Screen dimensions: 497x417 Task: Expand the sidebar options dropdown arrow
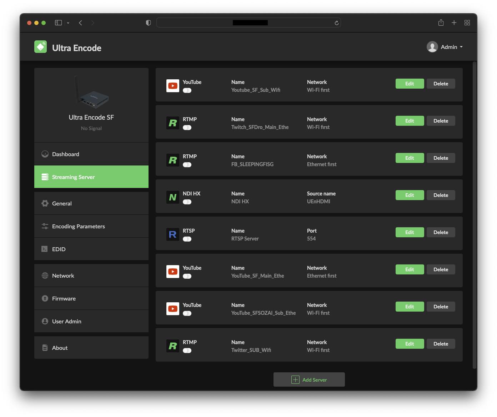click(x=68, y=23)
